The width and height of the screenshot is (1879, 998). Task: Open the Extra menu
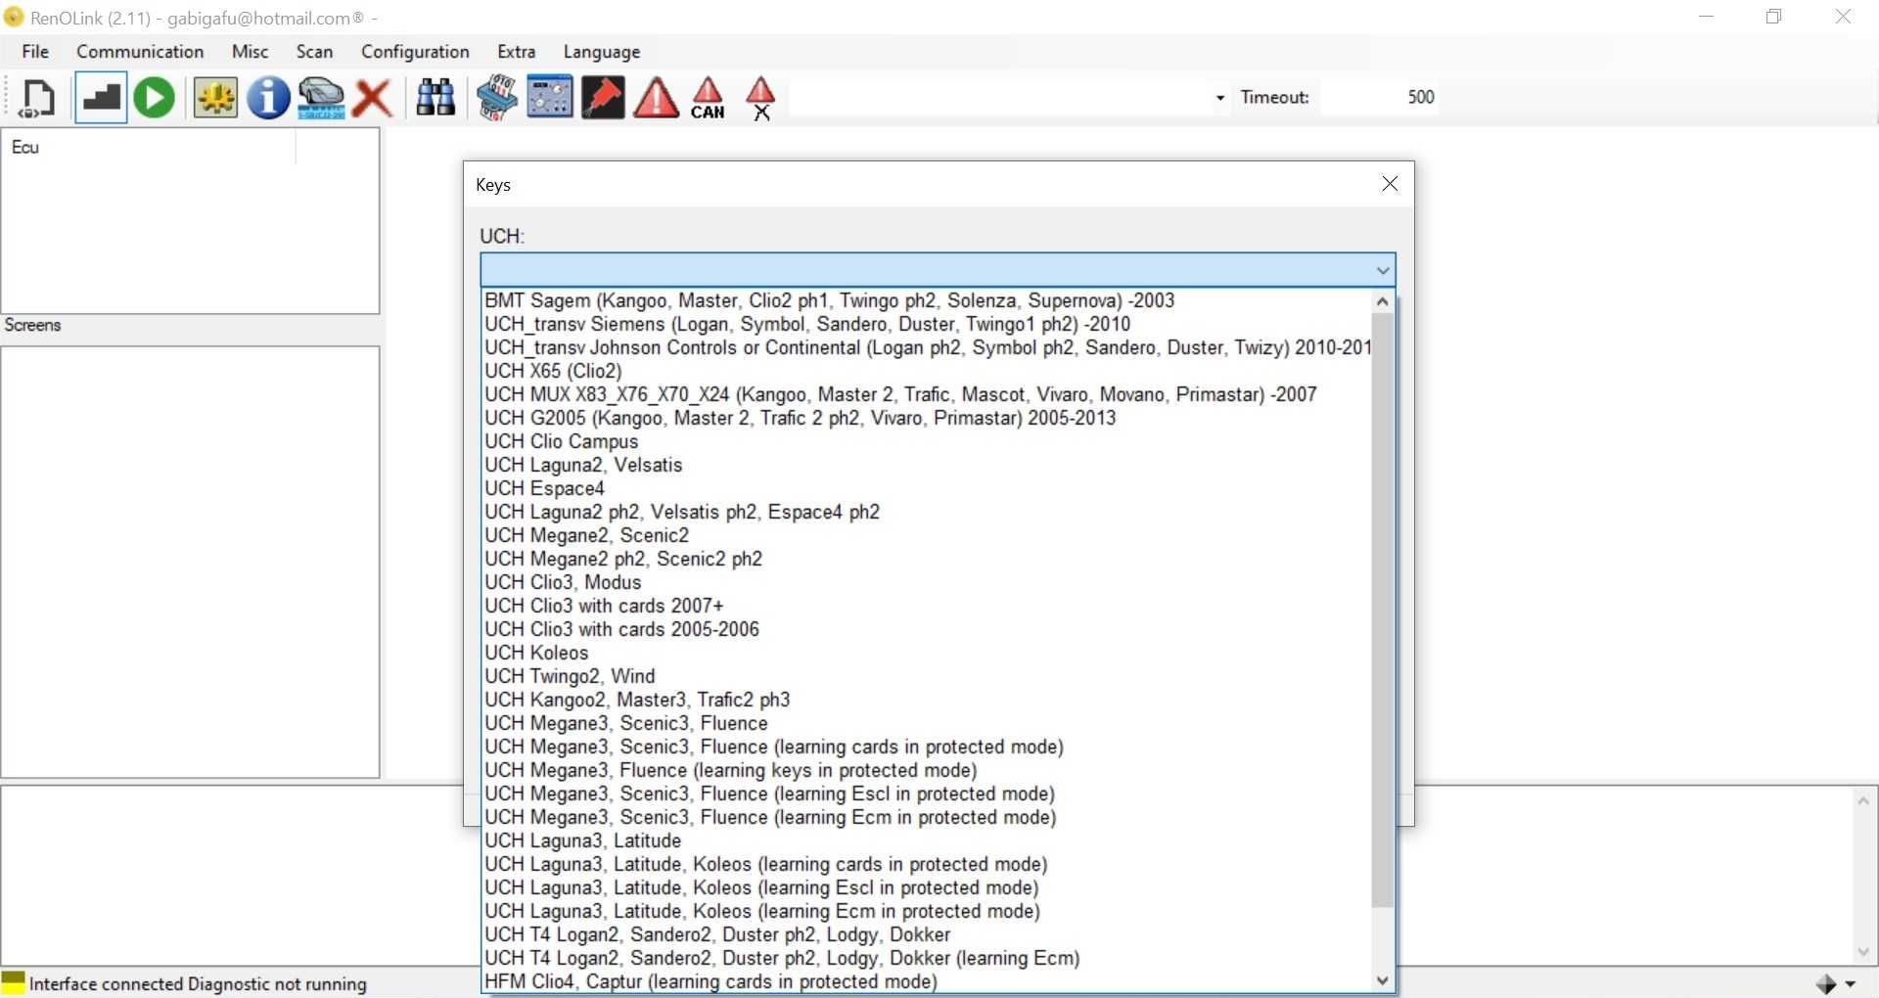tap(516, 52)
